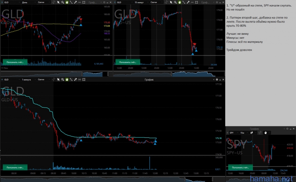Pick trend line tool in GLD 15-minute chart
The height and width of the screenshot is (182, 296).
(x=184, y=2)
